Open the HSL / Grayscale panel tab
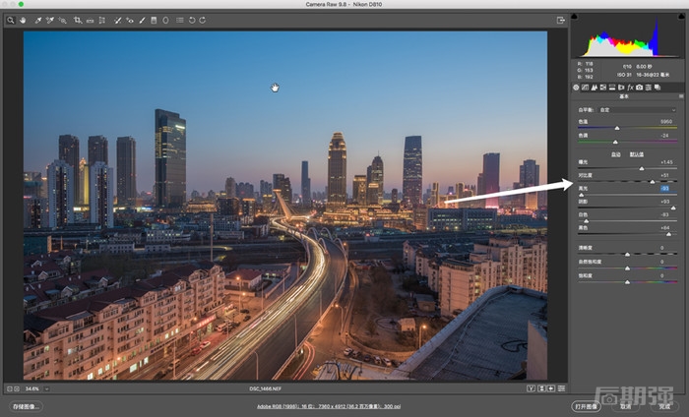Viewport: 689px width, 417px height. (602, 88)
